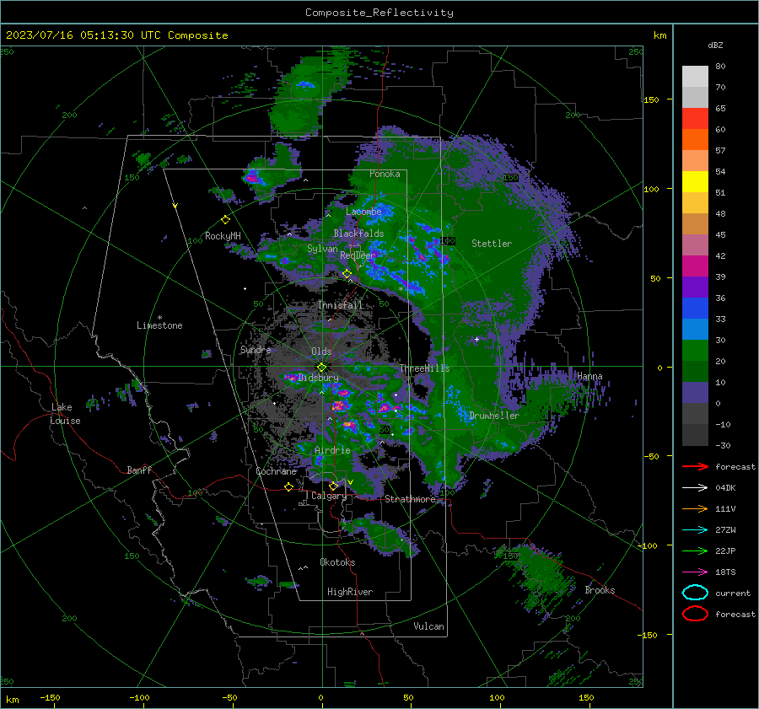Click the Innisfail city label

341,305
